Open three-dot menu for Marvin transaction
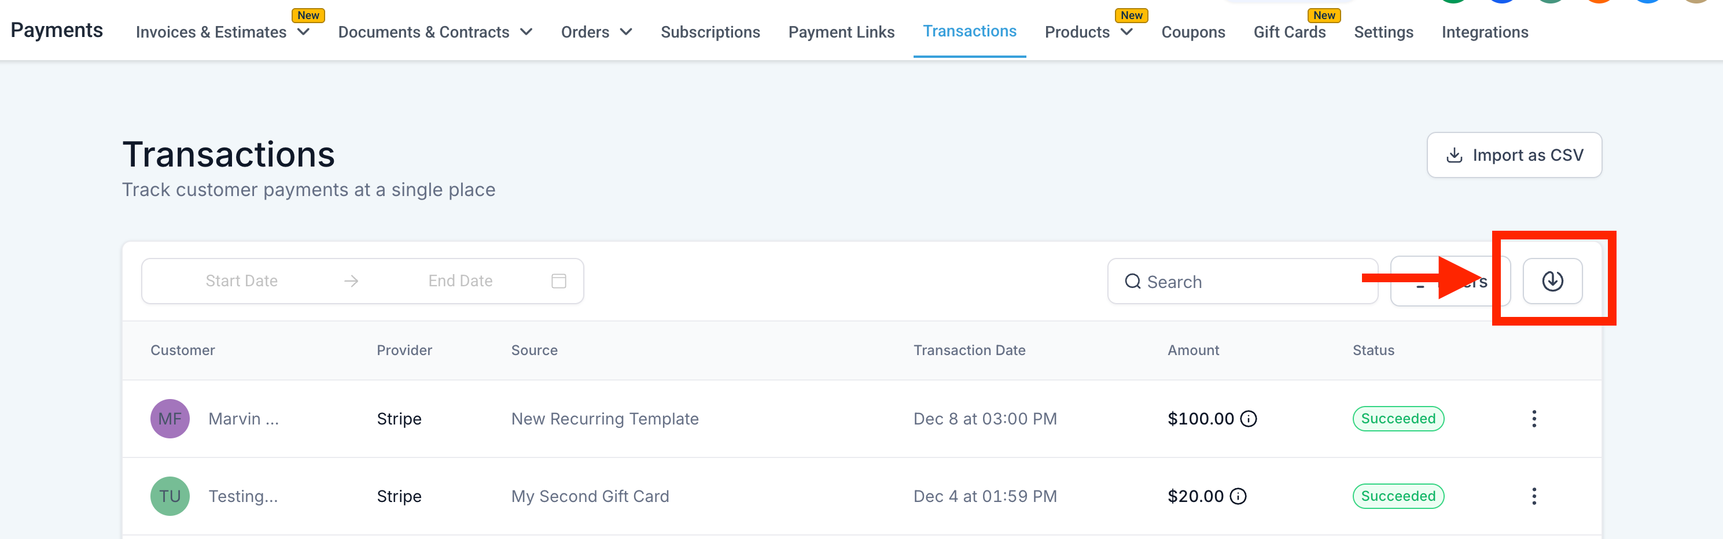Image resolution: width=1723 pixels, height=539 pixels. [1534, 419]
